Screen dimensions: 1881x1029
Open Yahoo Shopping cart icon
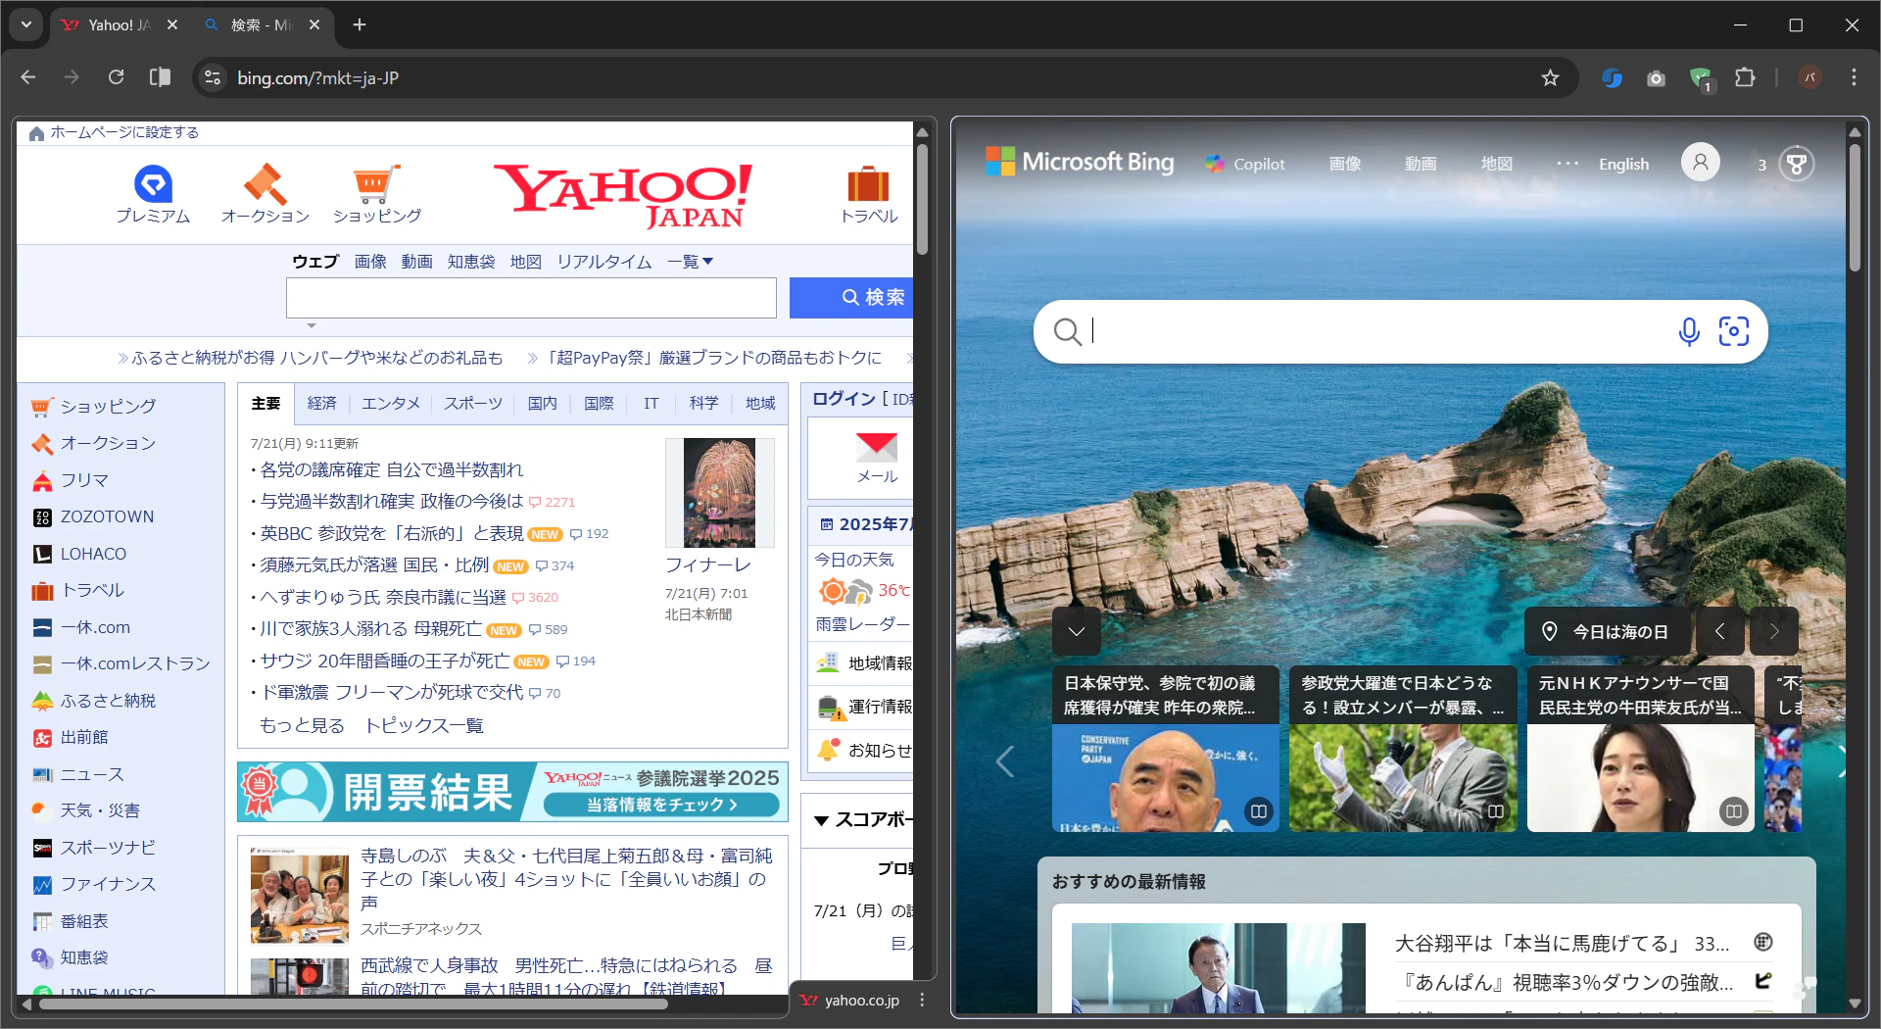pos(376,184)
